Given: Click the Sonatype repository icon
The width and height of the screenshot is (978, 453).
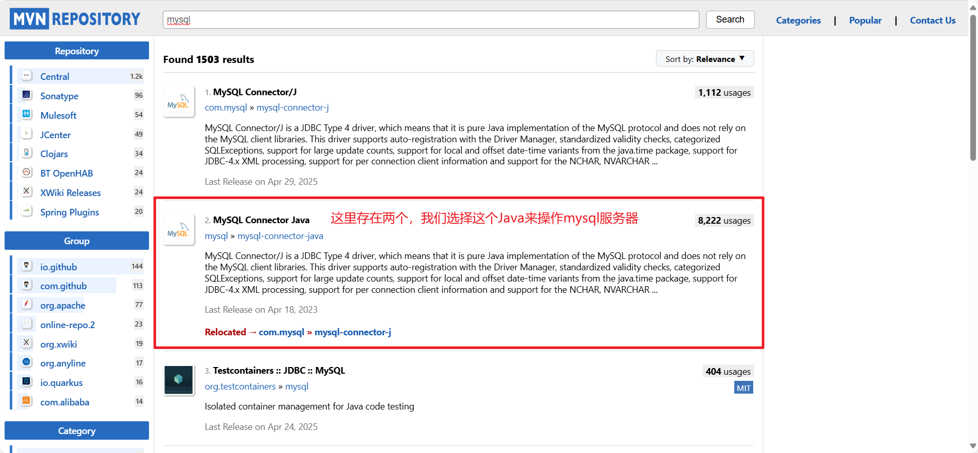Looking at the screenshot, I should point(27,95).
